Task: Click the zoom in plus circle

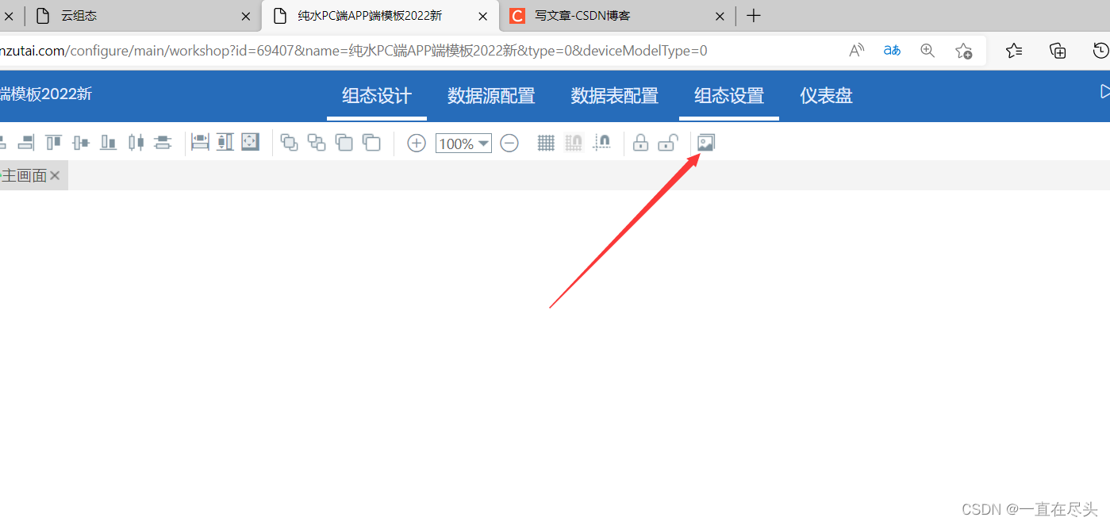Action: pos(417,144)
